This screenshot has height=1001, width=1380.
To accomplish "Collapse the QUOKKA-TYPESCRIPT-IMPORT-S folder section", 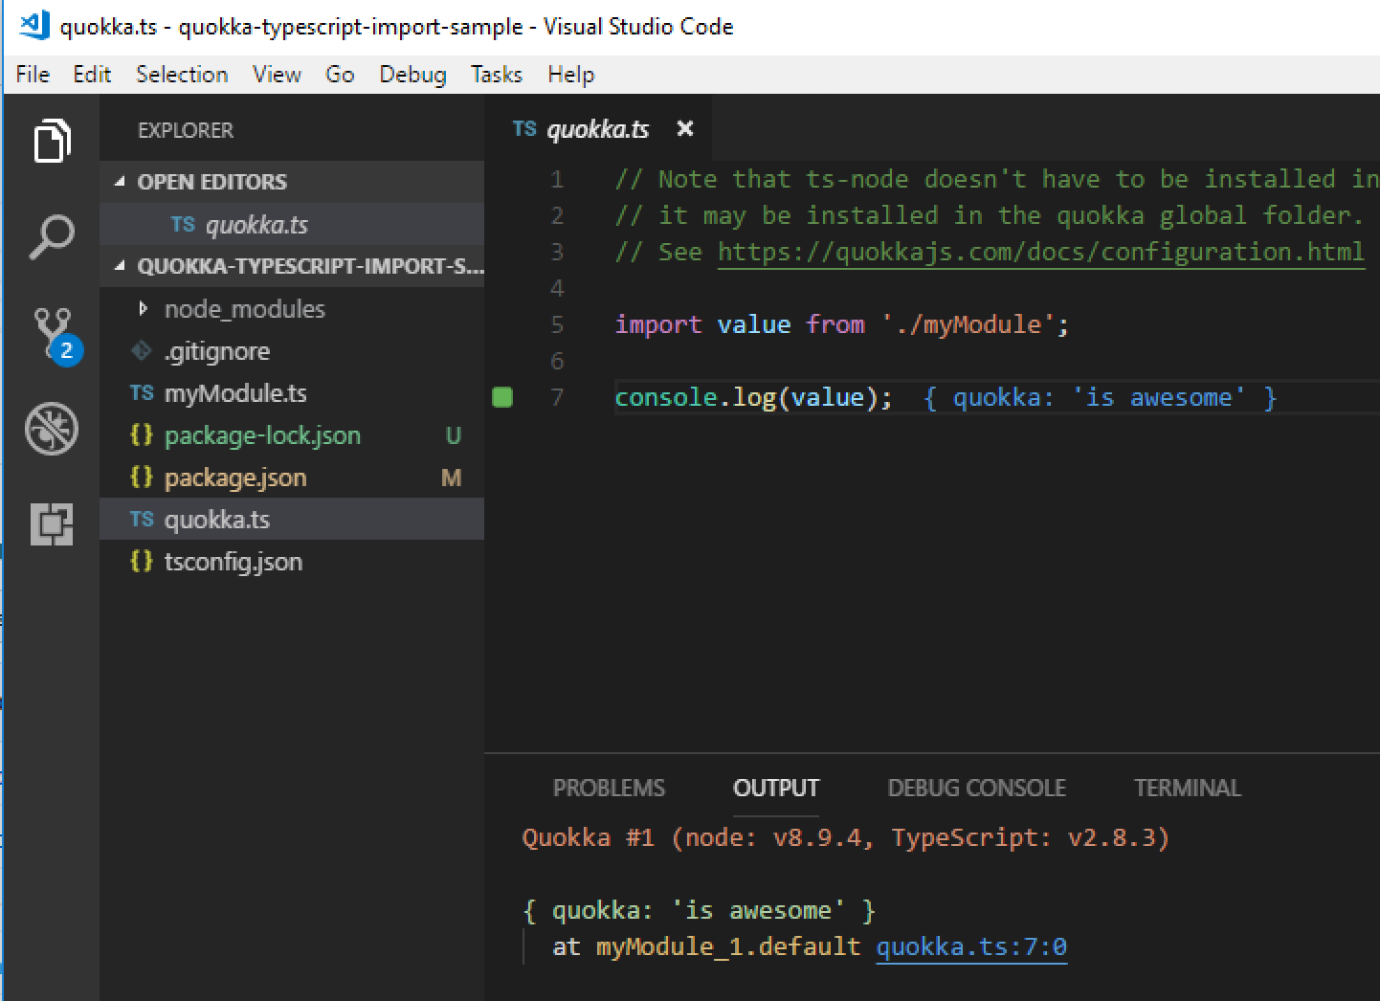I will click(119, 266).
